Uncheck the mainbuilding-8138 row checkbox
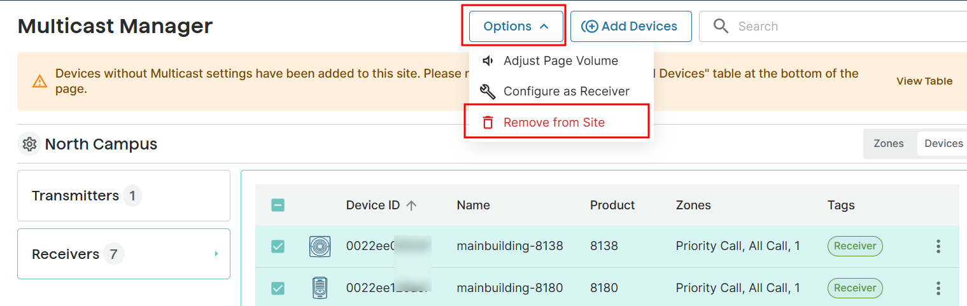The width and height of the screenshot is (967, 306). [x=278, y=246]
